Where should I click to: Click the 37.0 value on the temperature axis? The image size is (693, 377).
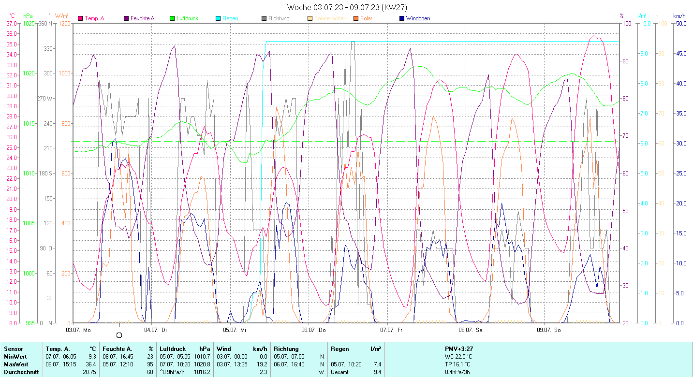point(12,23)
